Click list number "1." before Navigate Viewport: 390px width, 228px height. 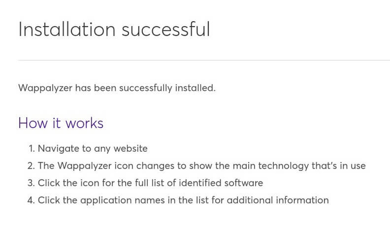(32, 148)
